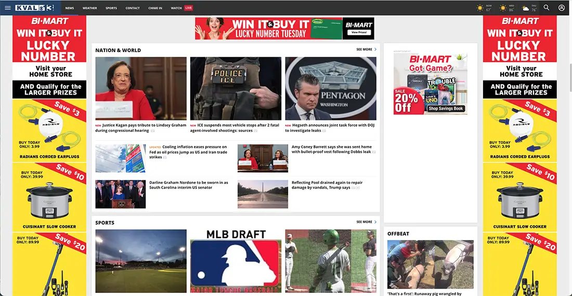Click the runaway pig Offbeat thumbnail
The height and width of the screenshot is (296, 572).
click(431, 264)
